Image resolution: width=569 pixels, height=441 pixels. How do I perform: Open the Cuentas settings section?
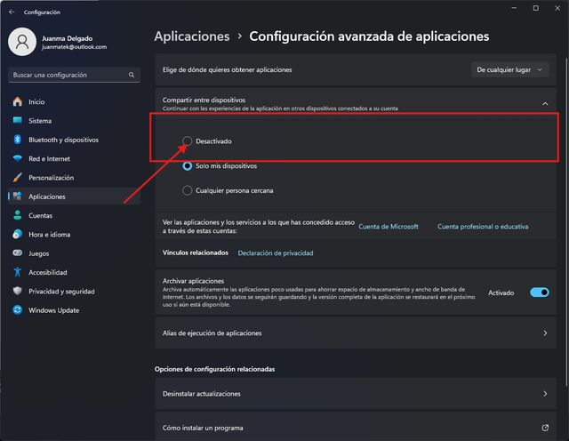click(40, 215)
